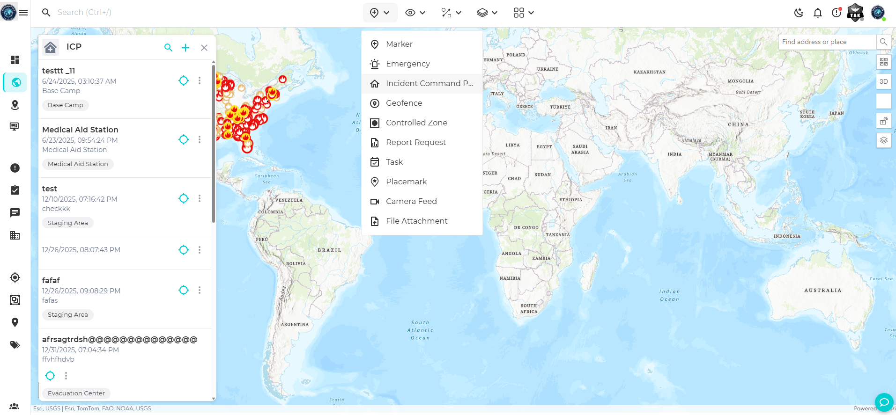Open the building organization sidebar icon

15,235
